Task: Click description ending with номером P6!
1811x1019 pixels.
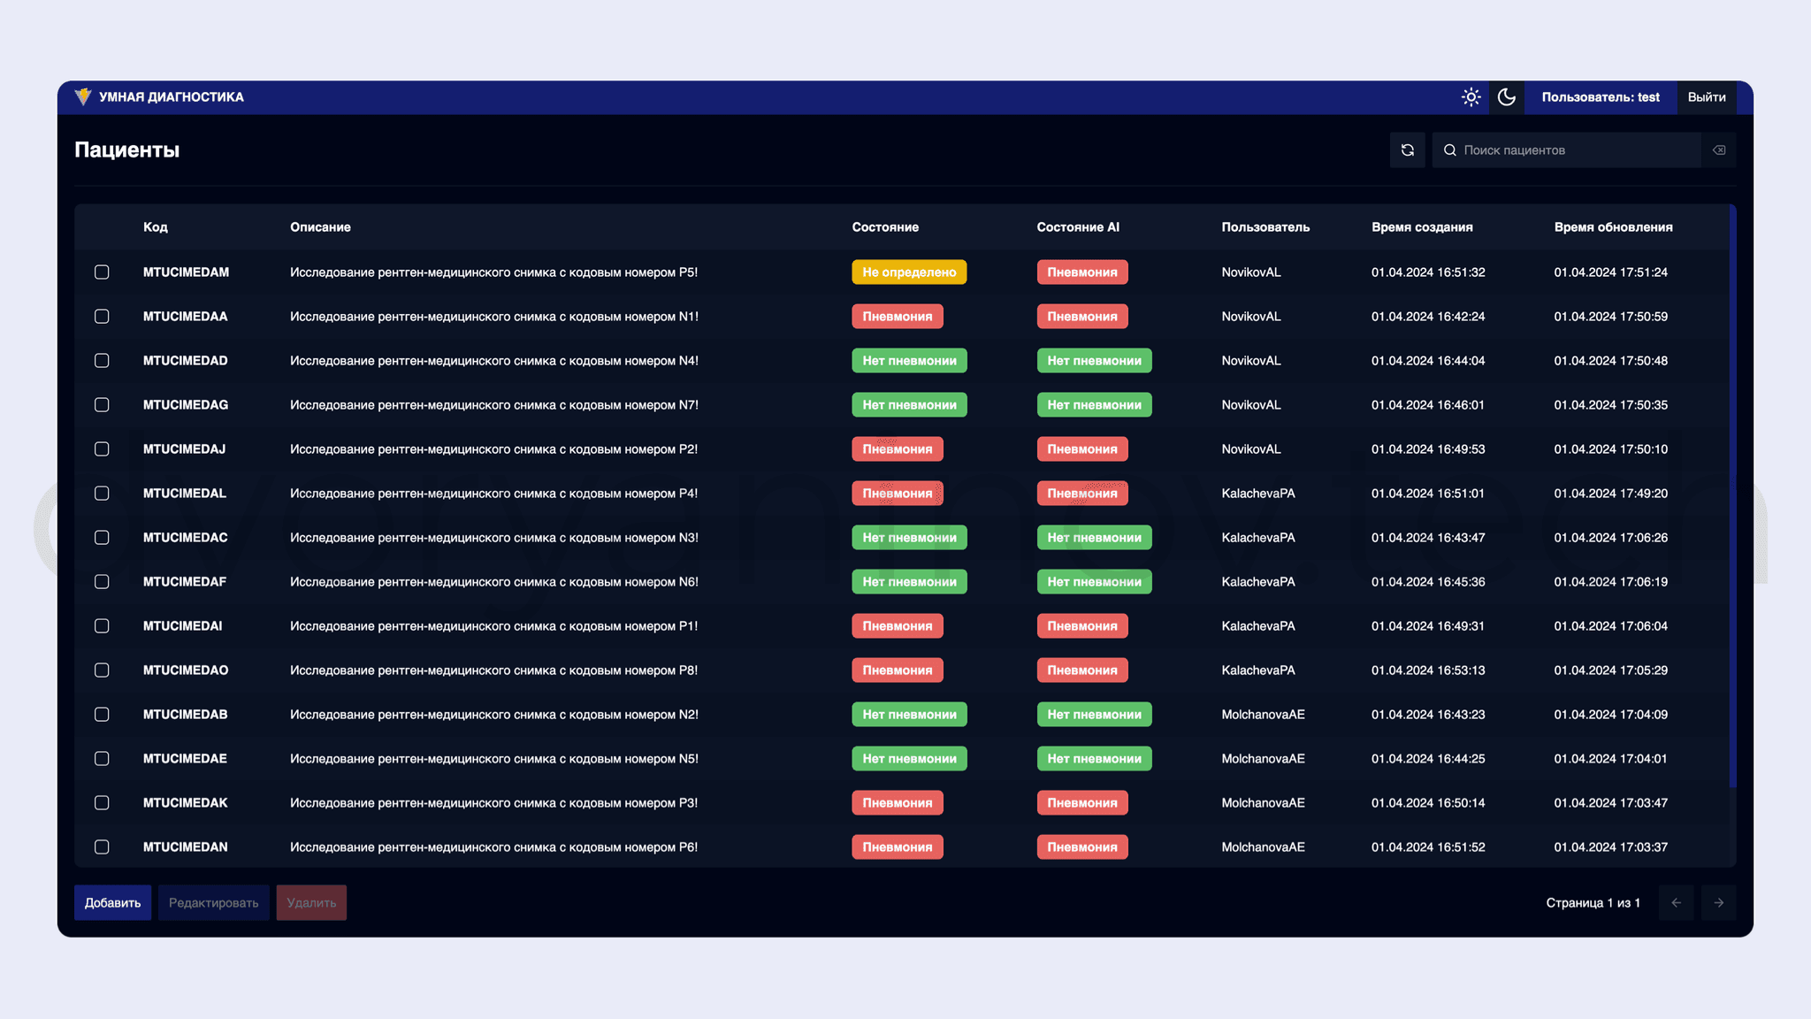Action: tap(493, 847)
